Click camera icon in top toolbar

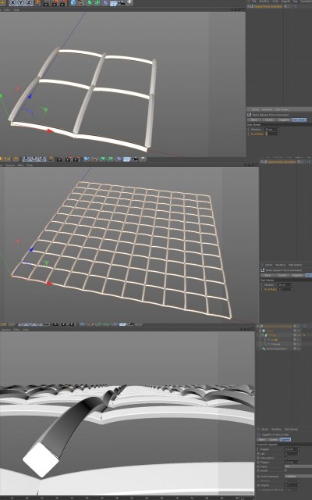click(122, 3)
